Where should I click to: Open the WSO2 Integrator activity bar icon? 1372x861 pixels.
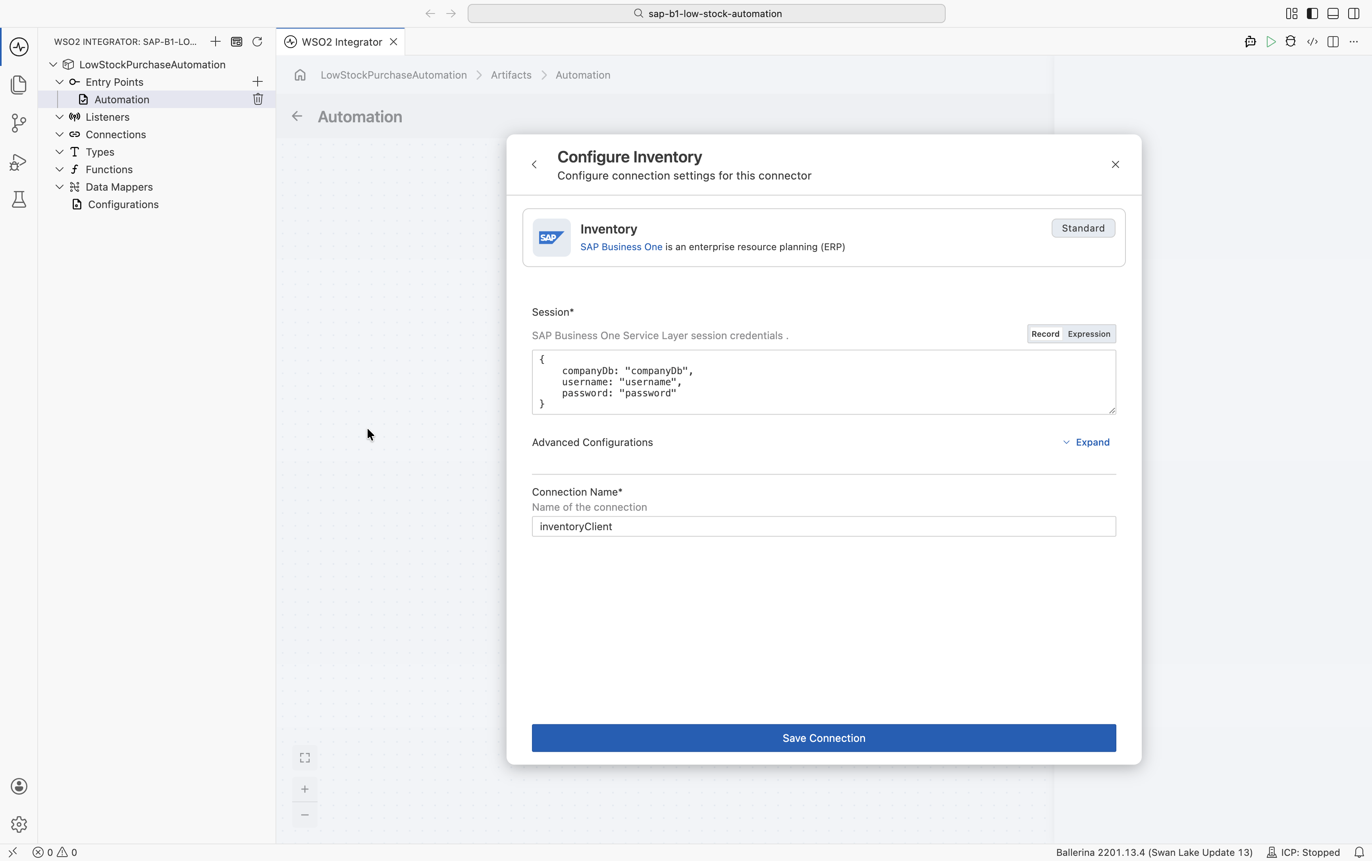point(19,47)
